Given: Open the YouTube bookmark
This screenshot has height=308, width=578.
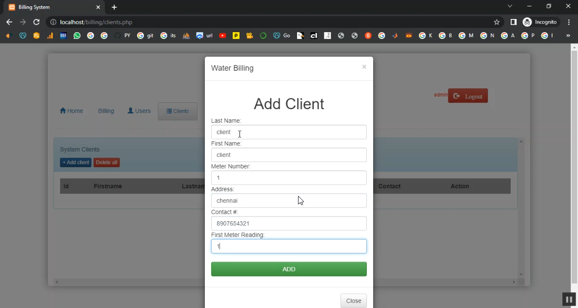Looking at the screenshot, I should 222,36.
